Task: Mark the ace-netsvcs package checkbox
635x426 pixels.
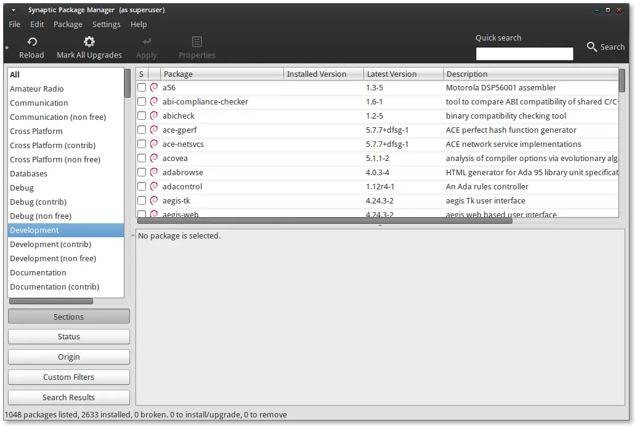Action: pyautogui.click(x=141, y=144)
